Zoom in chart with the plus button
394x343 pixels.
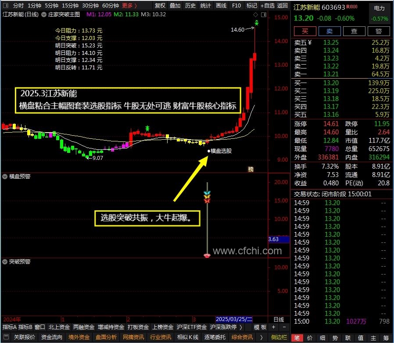click(273, 327)
